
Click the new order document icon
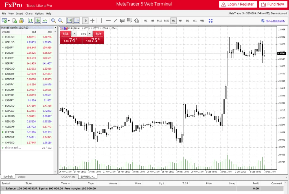click(15, 21)
